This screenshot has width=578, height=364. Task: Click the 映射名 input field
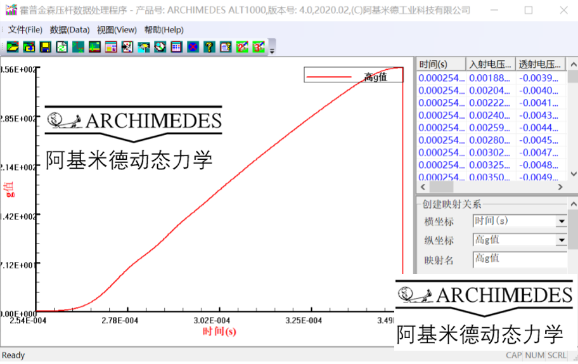(x=520, y=259)
